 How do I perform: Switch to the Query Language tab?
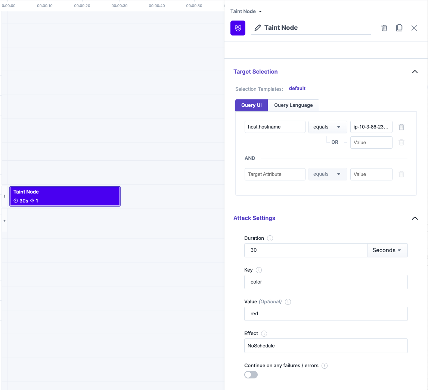(294, 105)
